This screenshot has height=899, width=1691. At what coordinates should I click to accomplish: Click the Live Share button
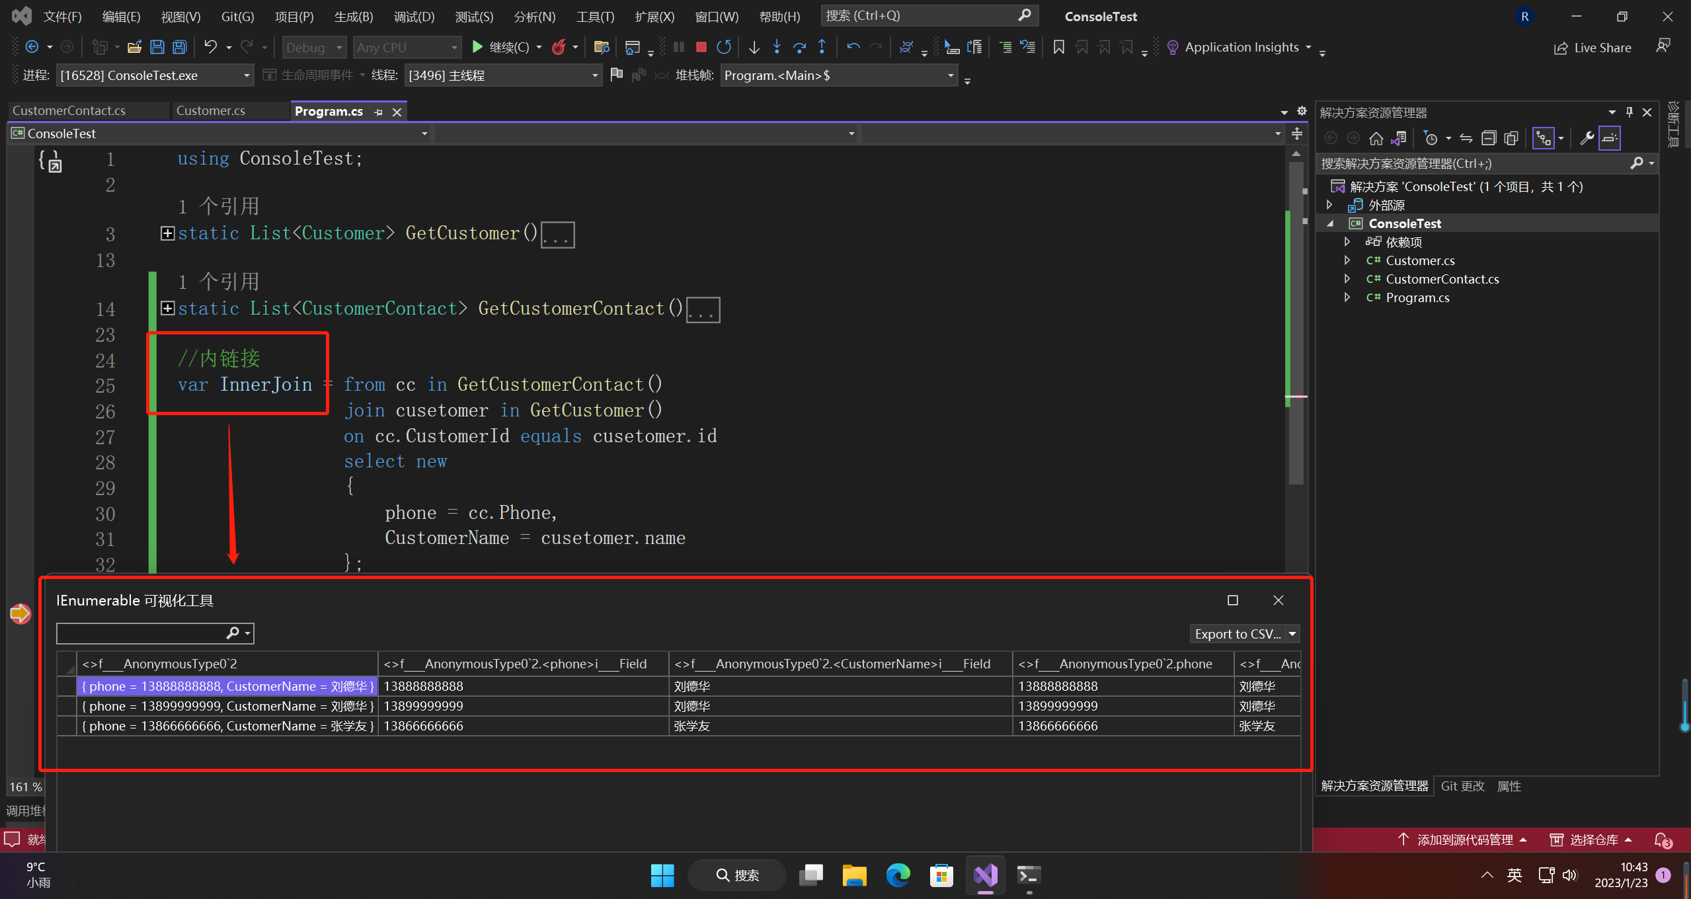coord(1592,48)
